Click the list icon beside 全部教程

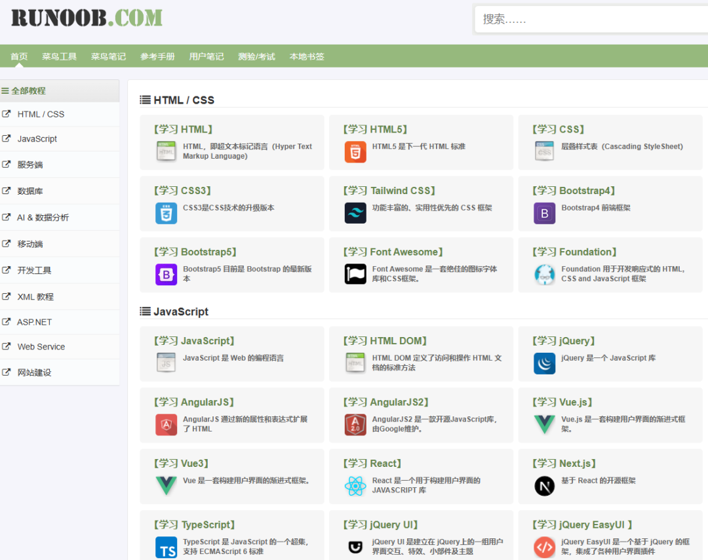5,90
